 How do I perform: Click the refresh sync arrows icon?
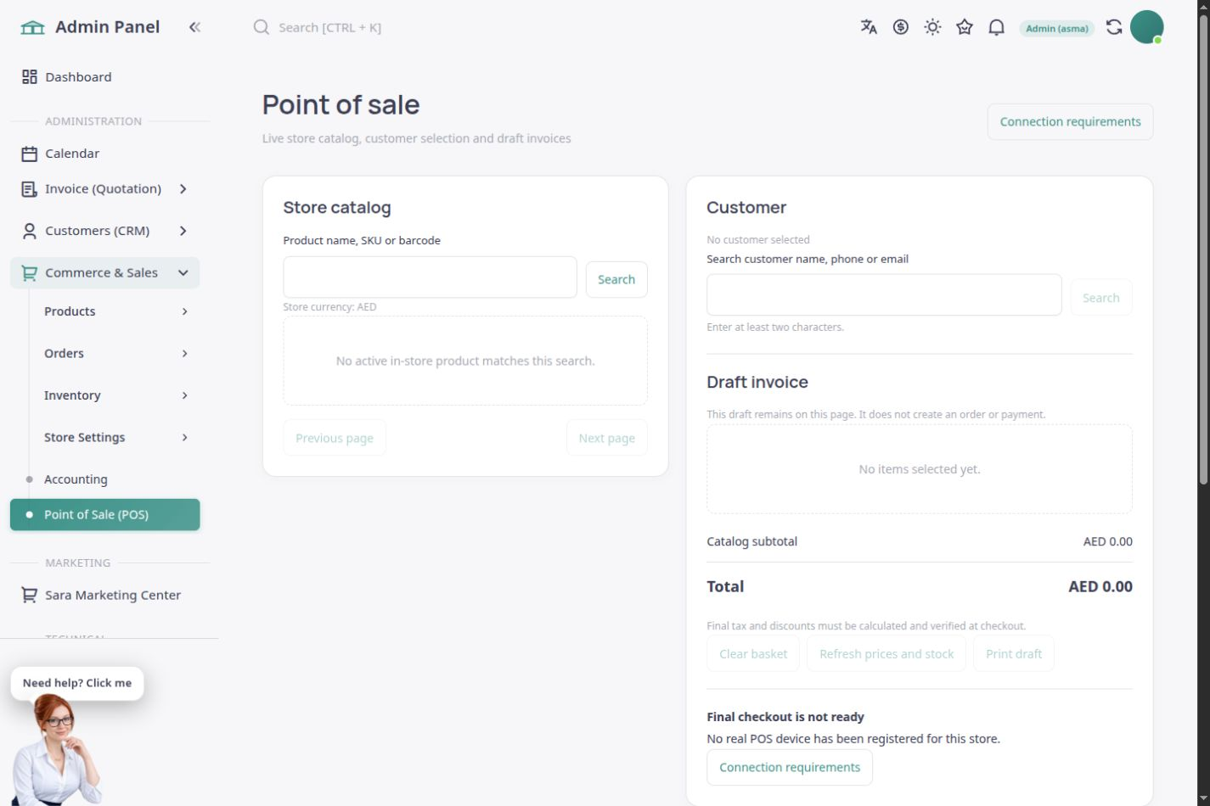(x=1114, y=27)
